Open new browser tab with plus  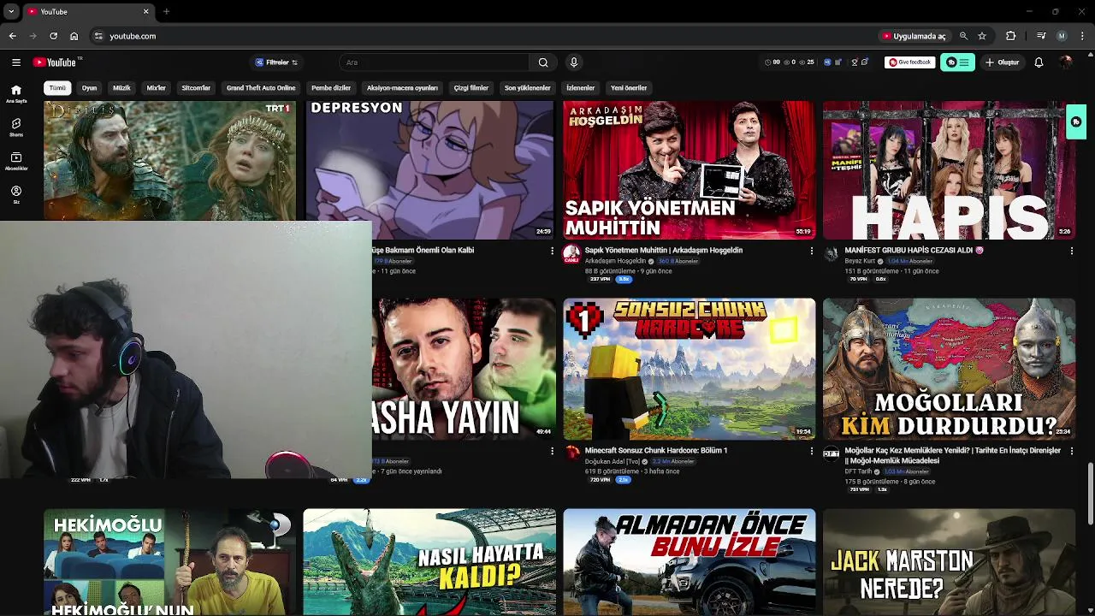click(166, 11)
